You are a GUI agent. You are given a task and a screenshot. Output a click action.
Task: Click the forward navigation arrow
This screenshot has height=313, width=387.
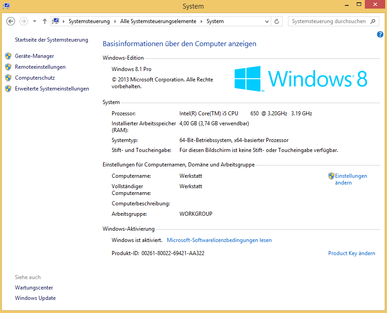click(24, 21)
